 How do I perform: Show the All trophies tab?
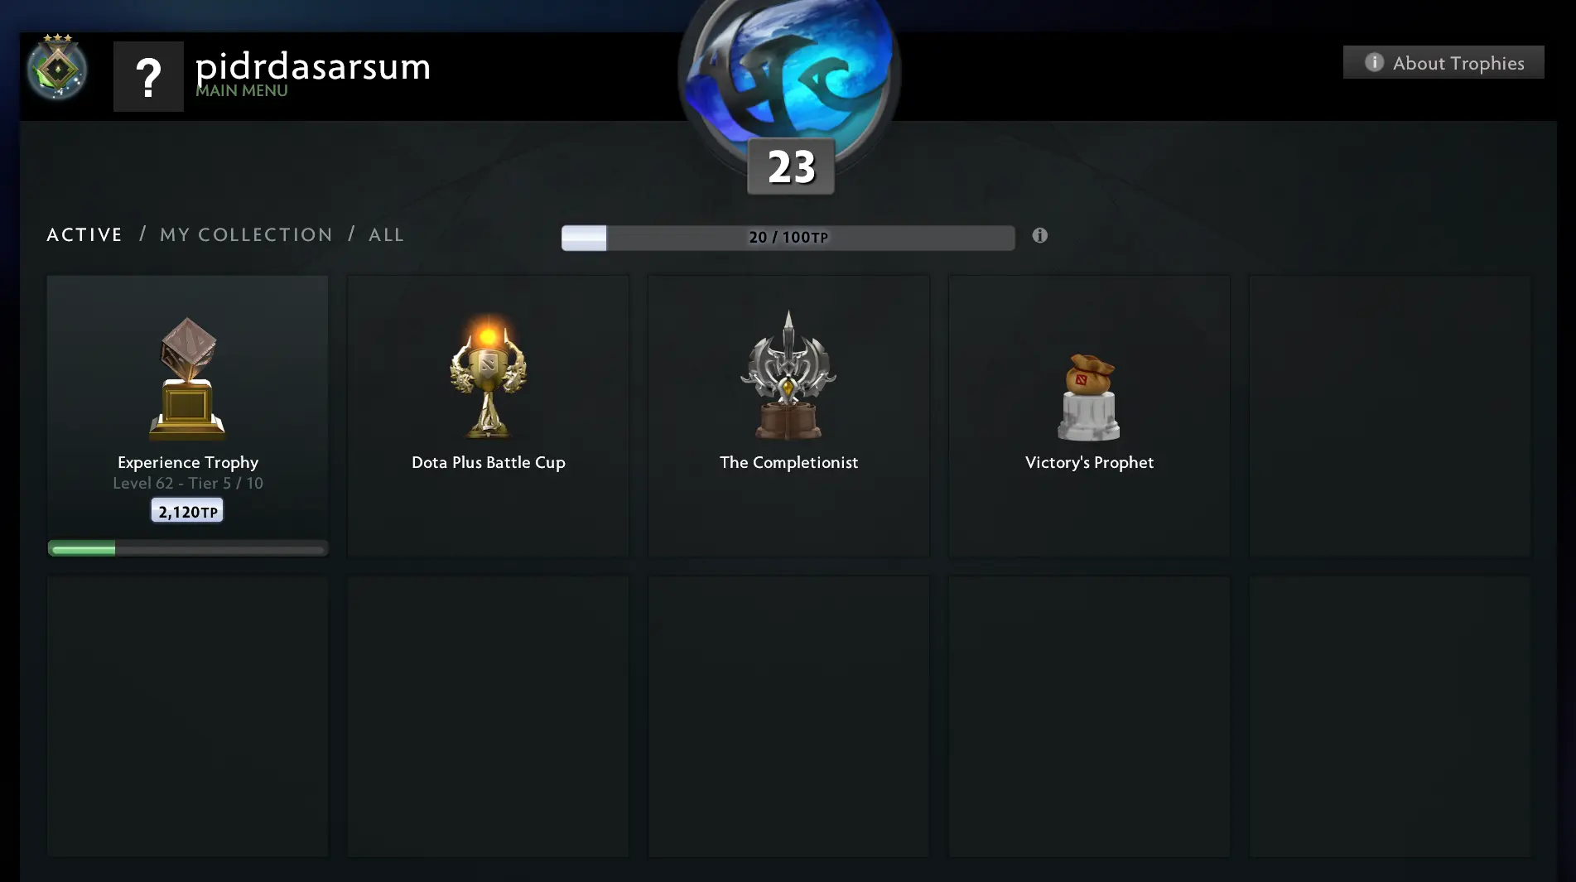click(x=386, y=234)
